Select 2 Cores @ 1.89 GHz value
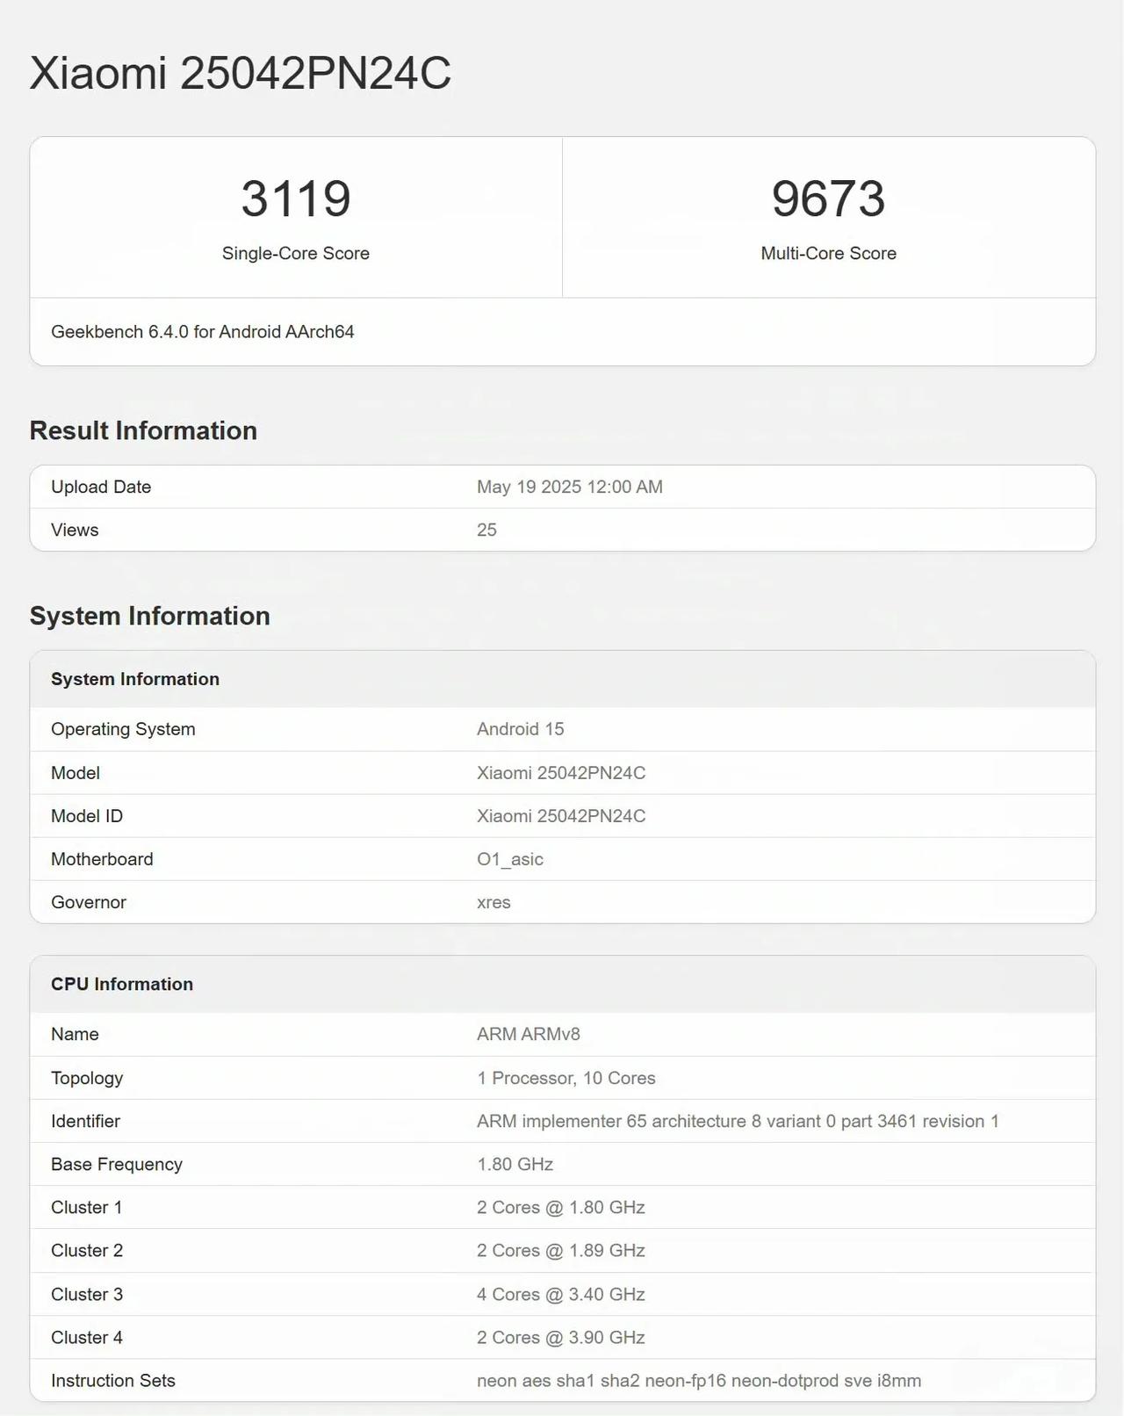Viewport: 1124px width, 1416px height. pyautogui.click(x=561, y=1250)
